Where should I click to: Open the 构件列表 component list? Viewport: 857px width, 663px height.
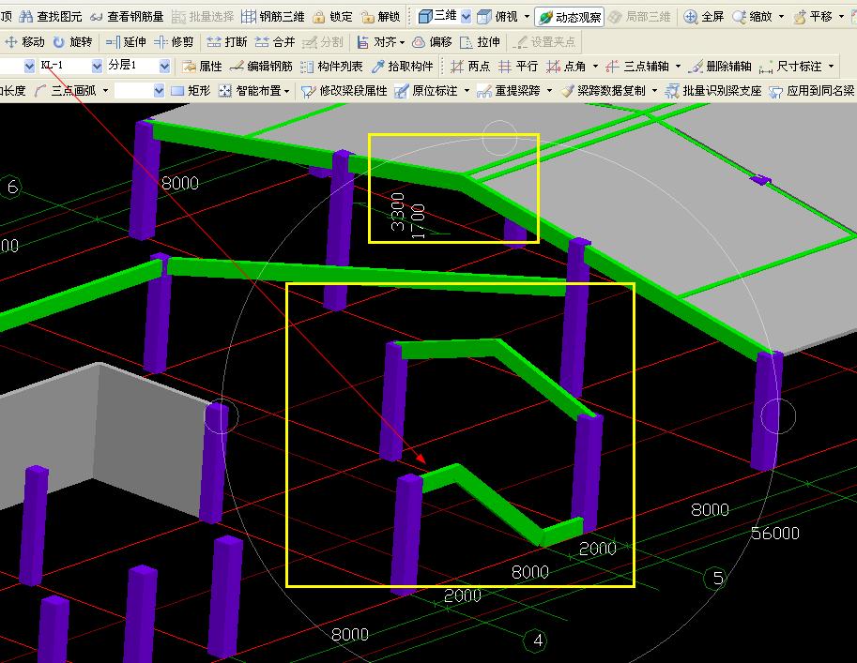pos(331,67)
